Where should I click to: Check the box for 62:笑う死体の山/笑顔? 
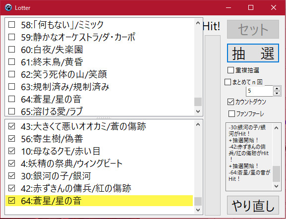coord(12,74)
